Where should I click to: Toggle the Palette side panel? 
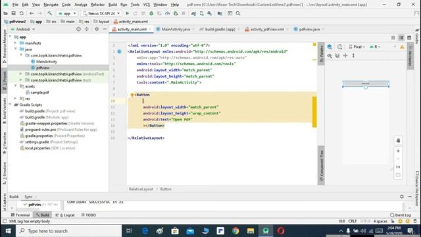pos(321,54)
